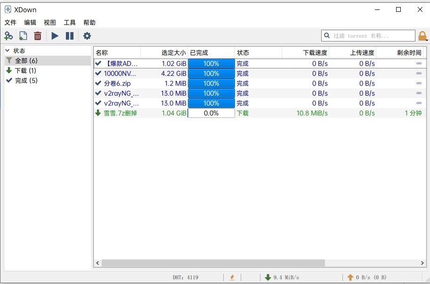Screen dimensions: 430x284
Task: Open the 工具 menu
Action: pyautogui.click(x=70, y=23)
